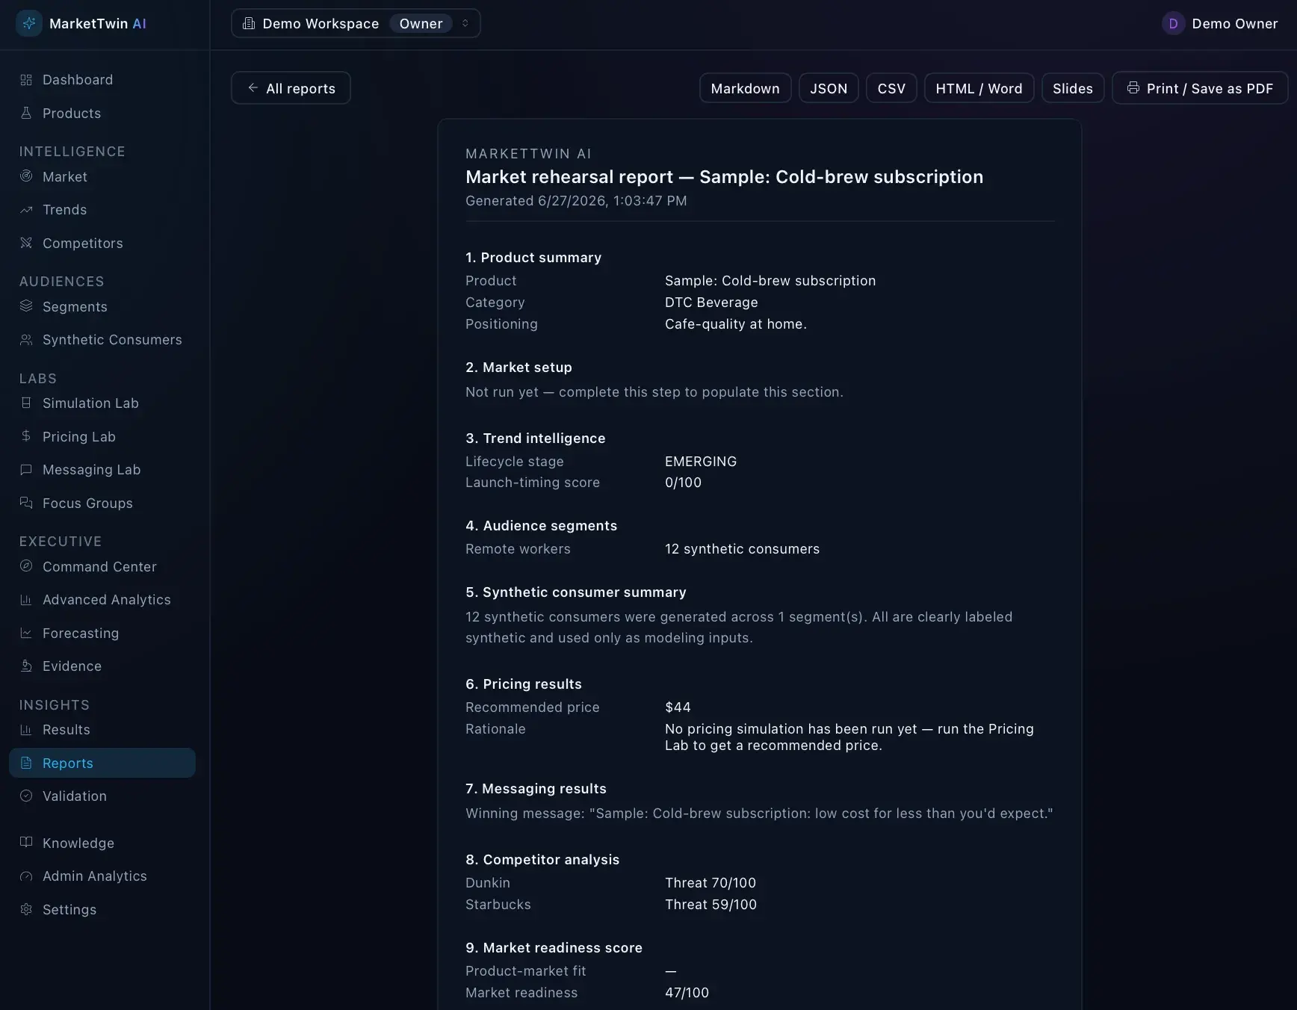Screen dimensions: 1297x1010
Task: Click the Pricing Lab dollar icon
Action: [x=26, y=436]
